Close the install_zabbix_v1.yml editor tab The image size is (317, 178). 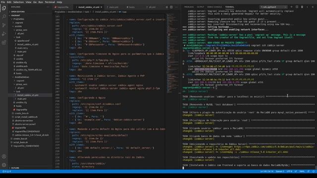(102, 7)
